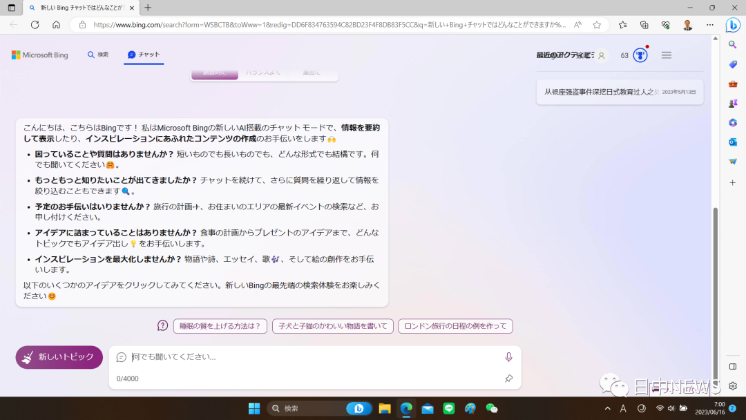The image size is (746, 420).
Task: Open Edge sidebar Outlook icon
Action: (733, 142)
